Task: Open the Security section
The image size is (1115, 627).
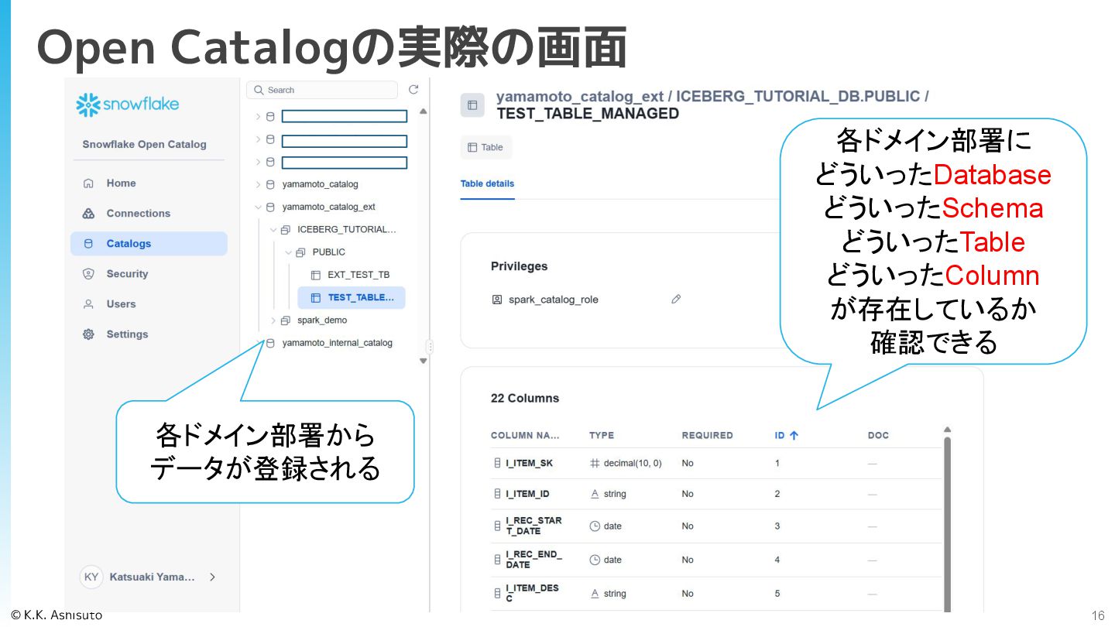Action: (x=127, y=274)
